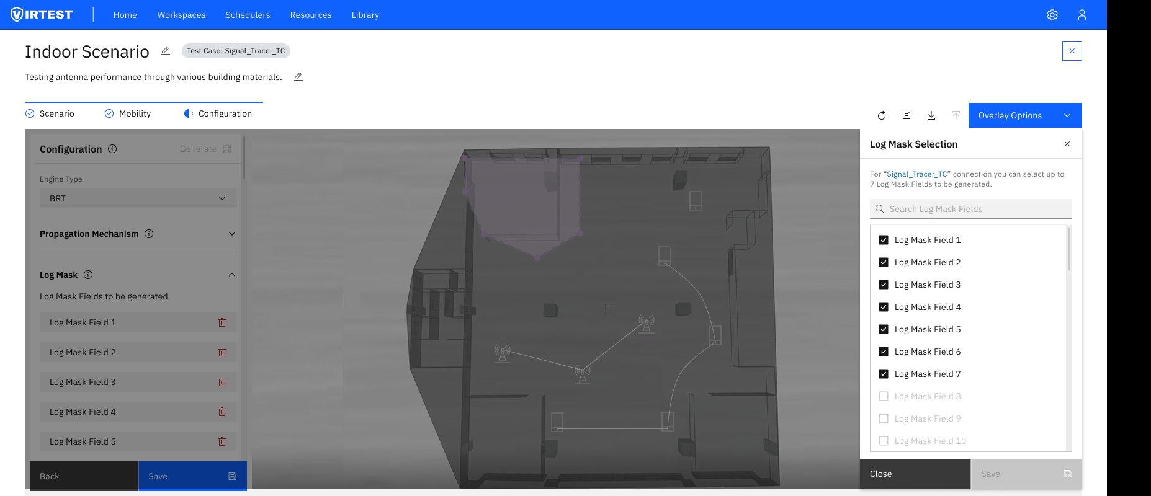Delete Log Mask Field 5 via the trash icon

[222, 441]
